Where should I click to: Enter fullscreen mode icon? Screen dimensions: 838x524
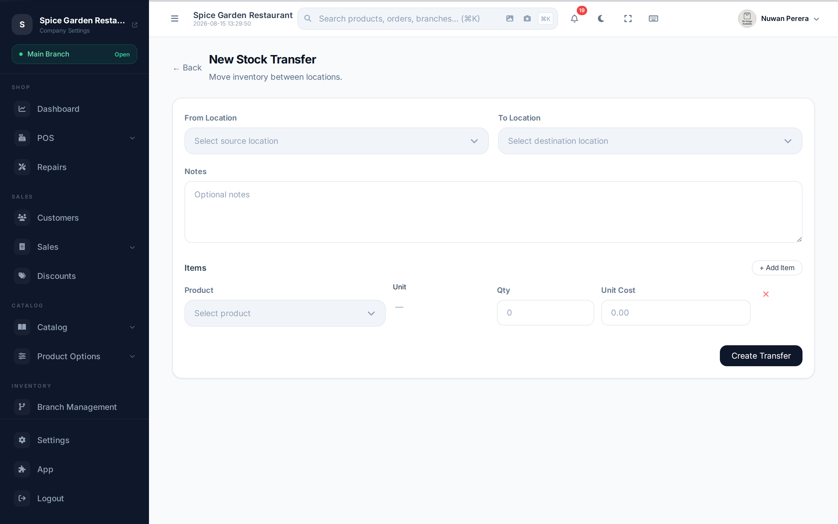click(x=628, y=19)
